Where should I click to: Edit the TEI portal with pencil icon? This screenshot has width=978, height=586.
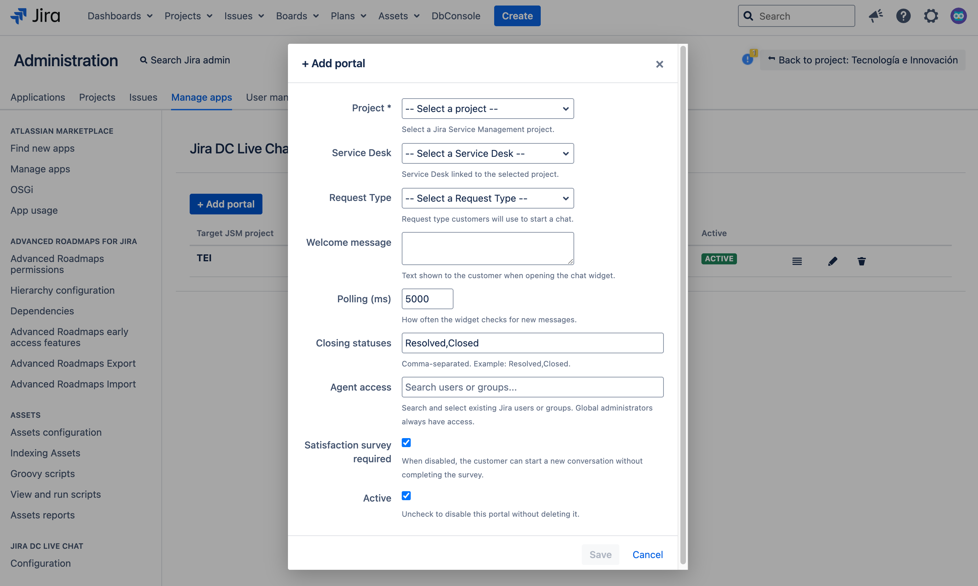[832, 261]
